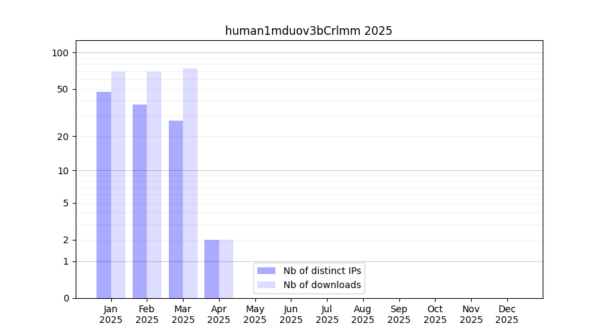
Task: Click the January distinct IPs bar
Action: pyautogui.click(x=104, y=194)
